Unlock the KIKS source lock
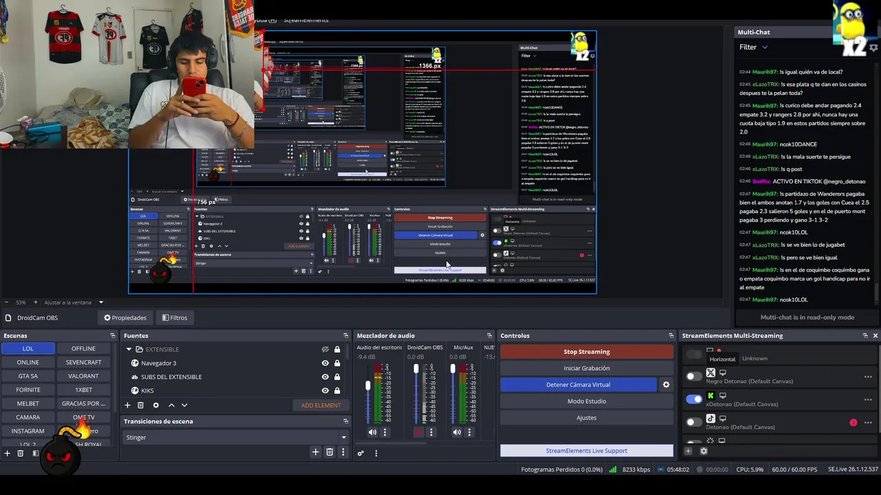This screenshot has height=495, width=881. click(337, 390)
